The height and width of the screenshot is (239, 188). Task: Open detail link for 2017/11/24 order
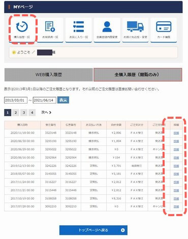point(176,182)
